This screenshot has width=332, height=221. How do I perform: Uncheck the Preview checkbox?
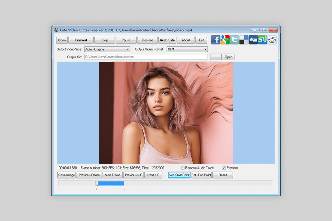pos(224,168)
